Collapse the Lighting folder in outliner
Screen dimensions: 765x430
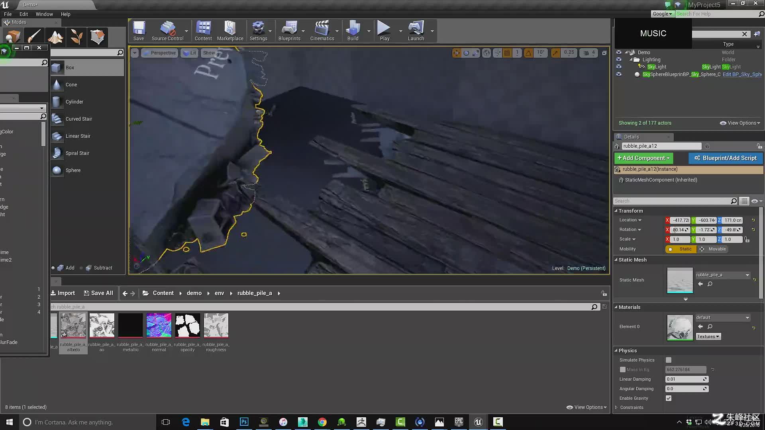click(x=631, y=60)
